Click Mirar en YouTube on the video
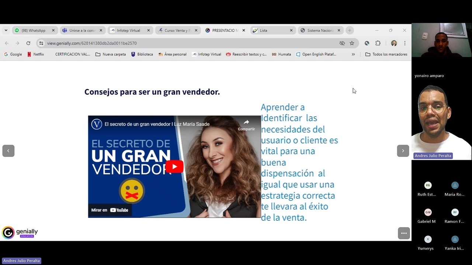The width and height of the screenshot is (472, 265). pos(110,210)
